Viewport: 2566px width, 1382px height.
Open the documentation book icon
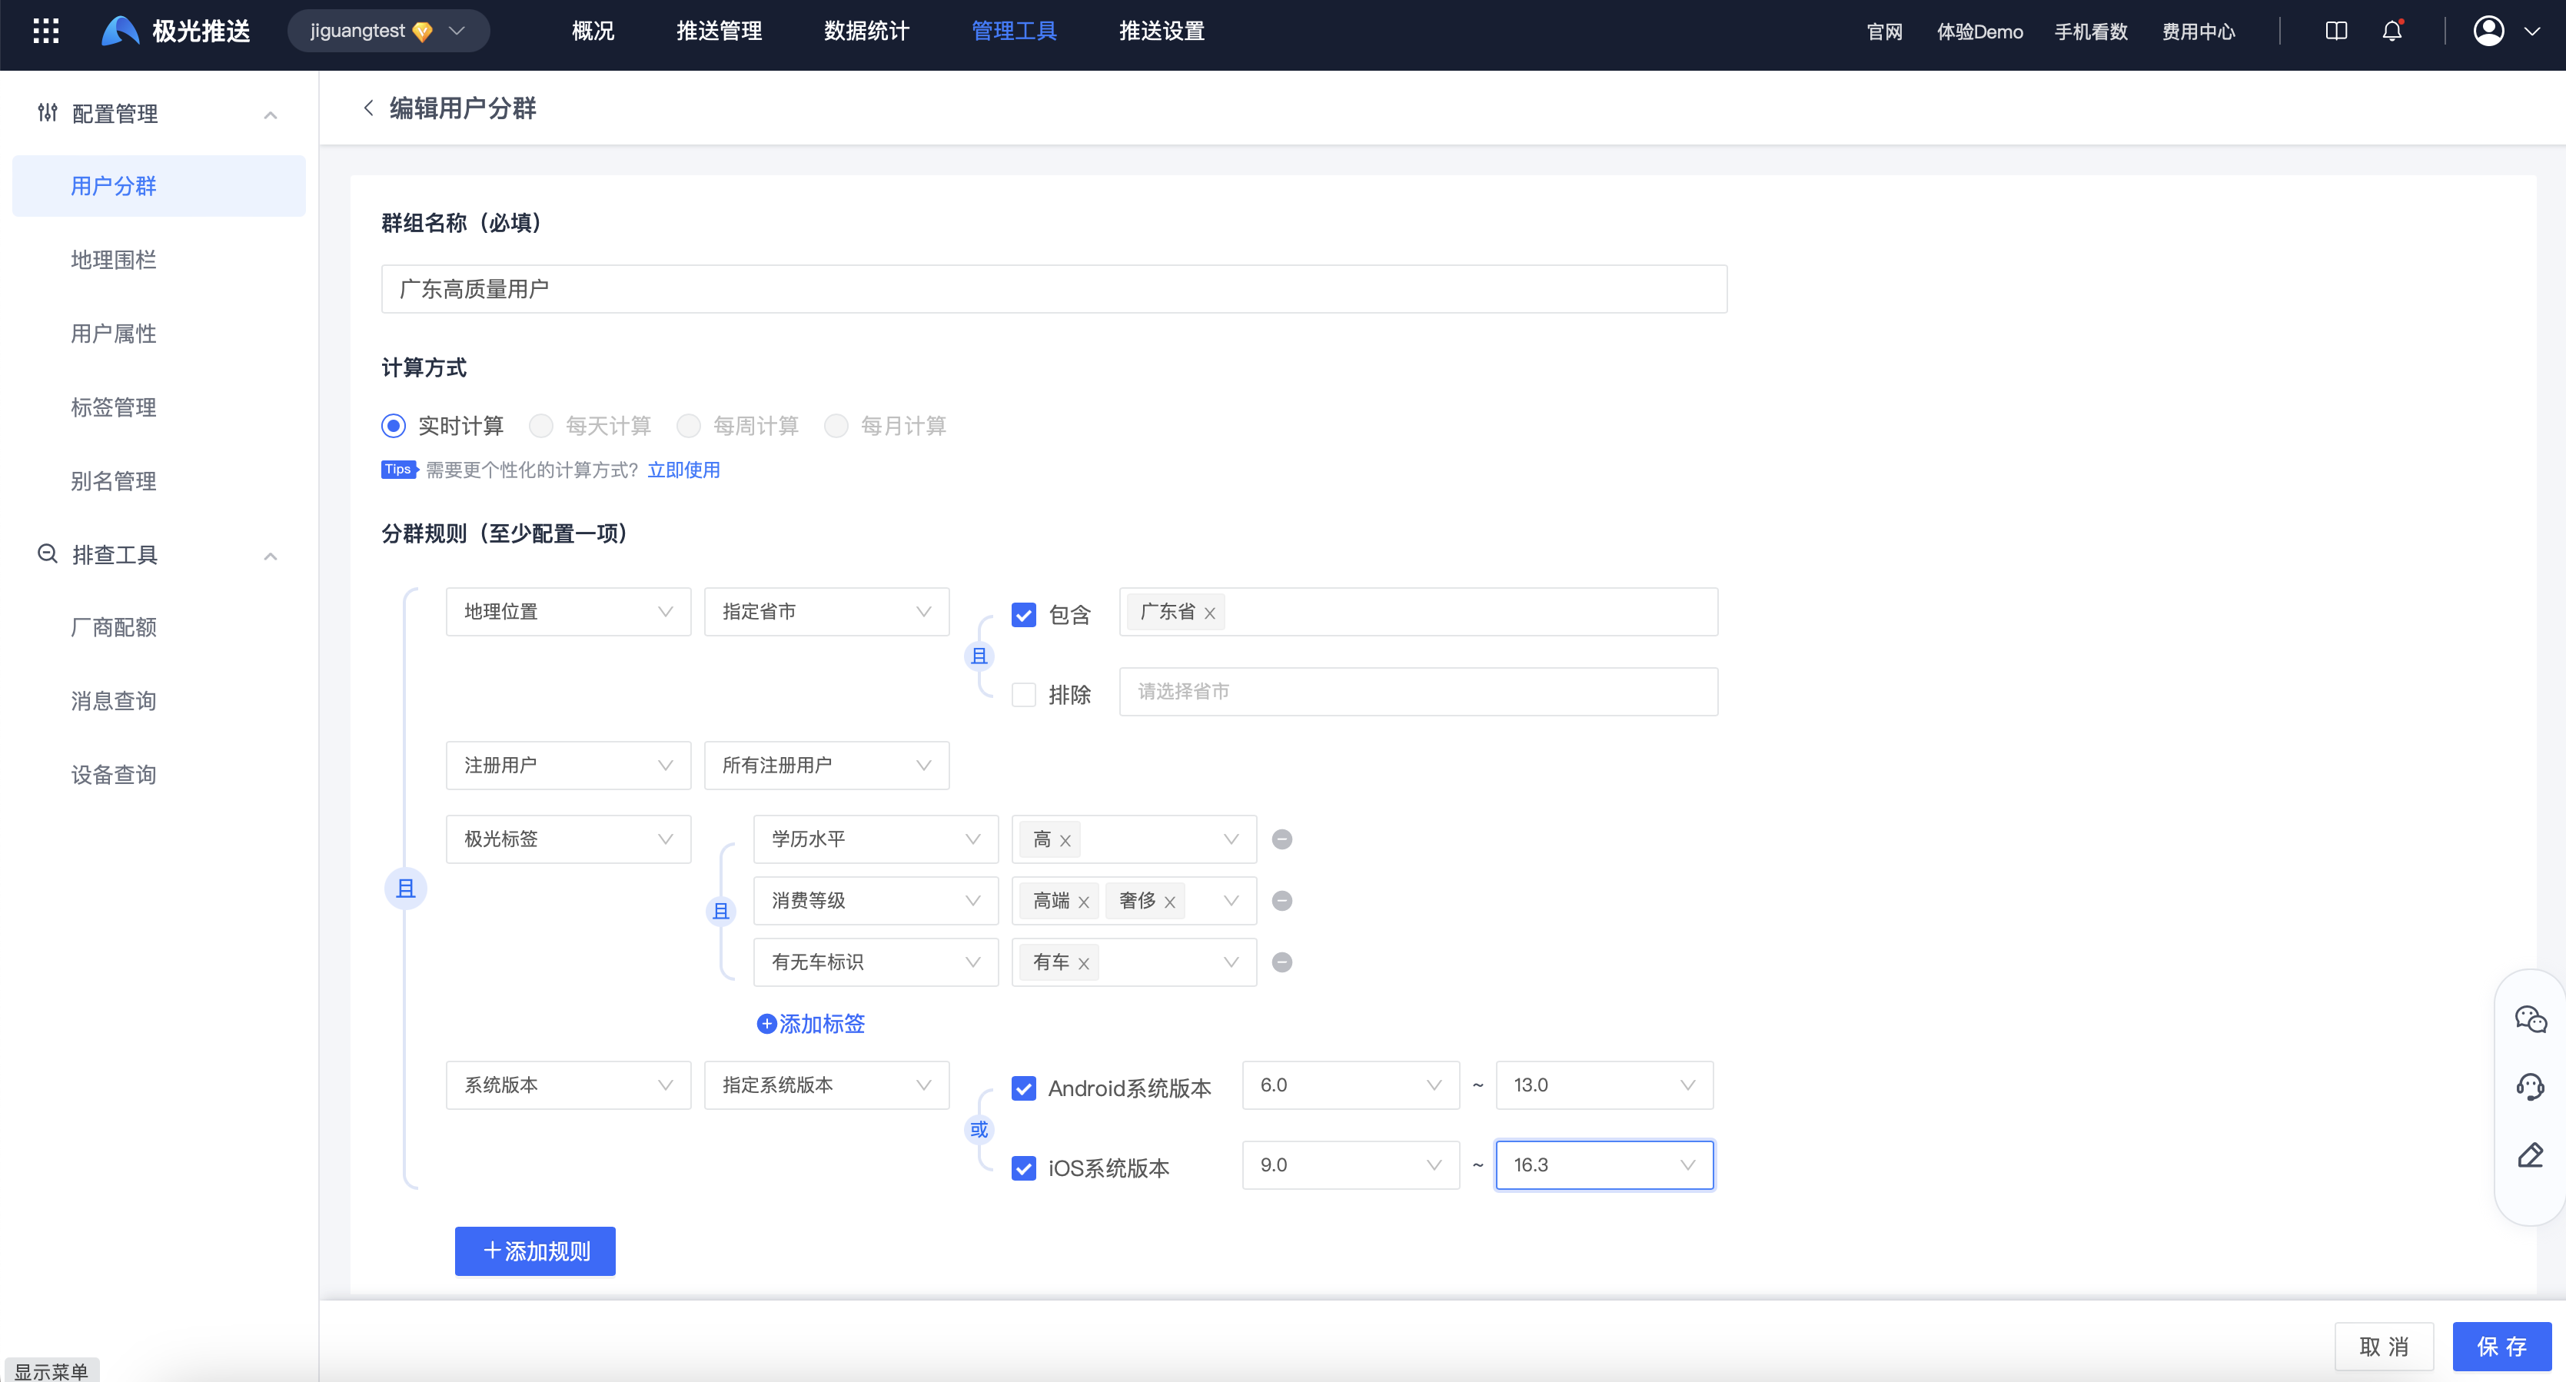pos(2336,31)
